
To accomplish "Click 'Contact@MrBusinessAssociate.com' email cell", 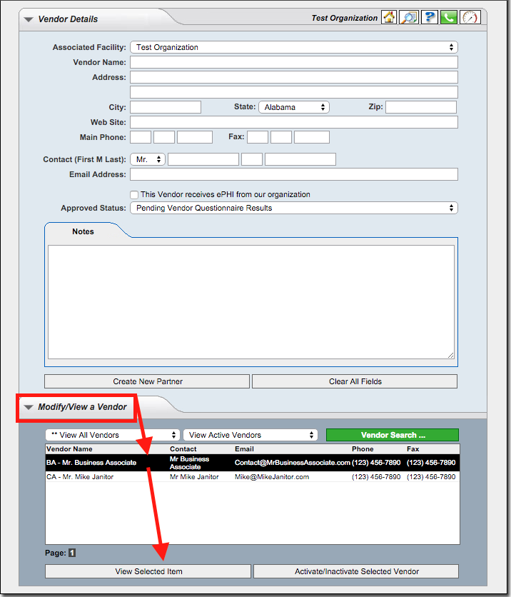I will 292,463.
